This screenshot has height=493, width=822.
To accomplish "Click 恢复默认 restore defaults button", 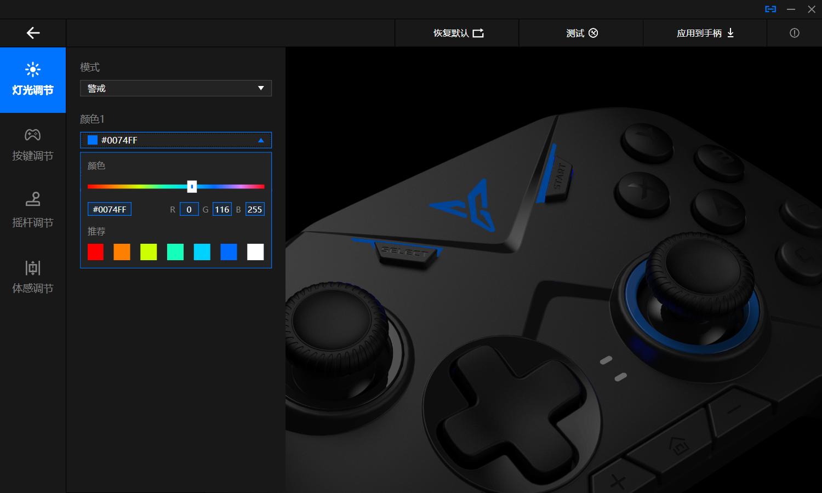I will click(x=458, y=33).
